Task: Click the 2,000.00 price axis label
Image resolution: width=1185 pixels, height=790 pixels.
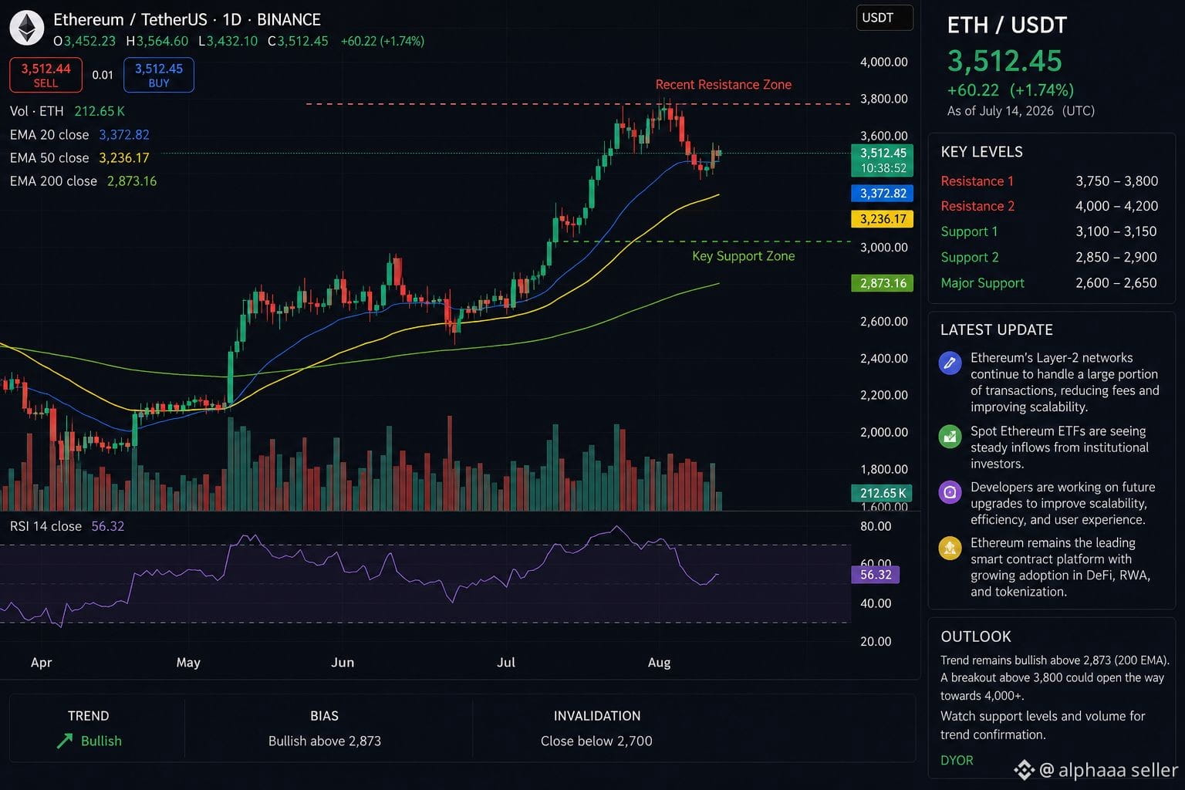Action: [884, 433]
